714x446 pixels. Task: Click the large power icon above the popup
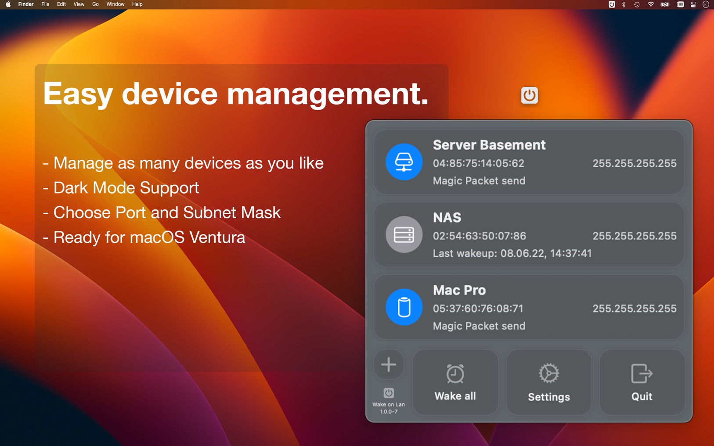click(x=529, y=95)
